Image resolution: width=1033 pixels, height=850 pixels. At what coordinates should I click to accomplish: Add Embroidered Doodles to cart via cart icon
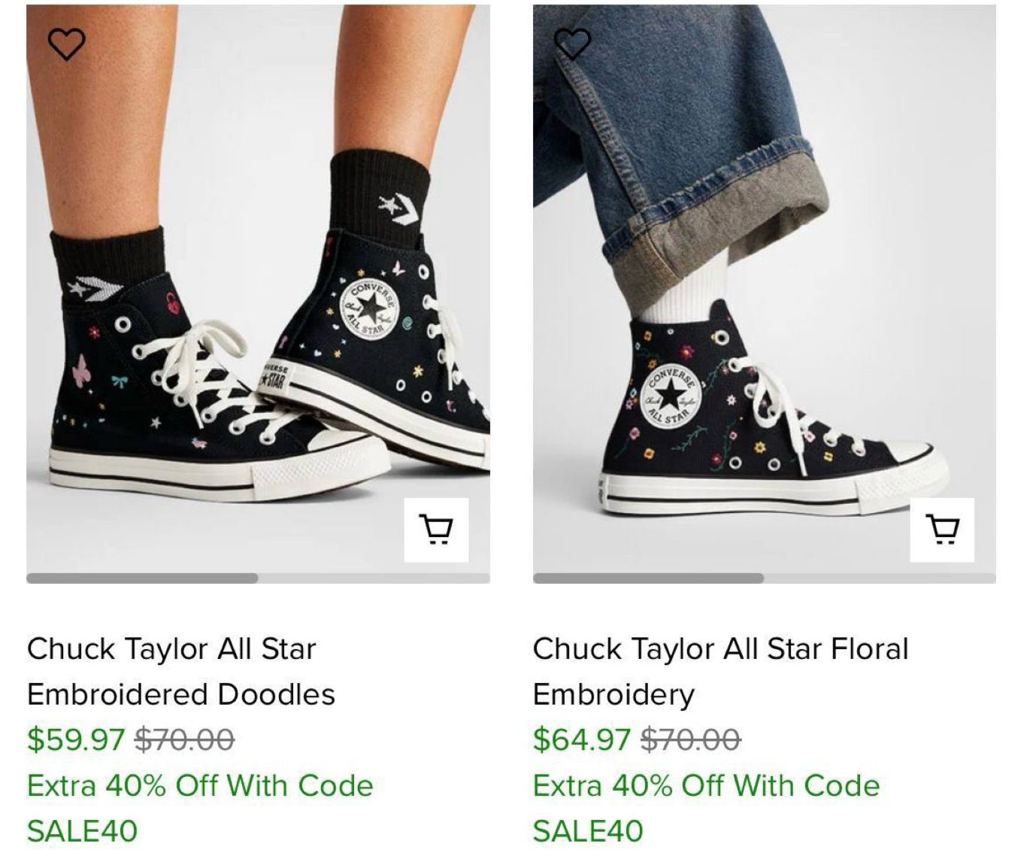(436, 530)
